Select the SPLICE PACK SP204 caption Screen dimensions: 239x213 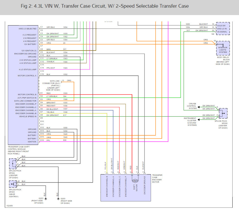pos(15,174)
